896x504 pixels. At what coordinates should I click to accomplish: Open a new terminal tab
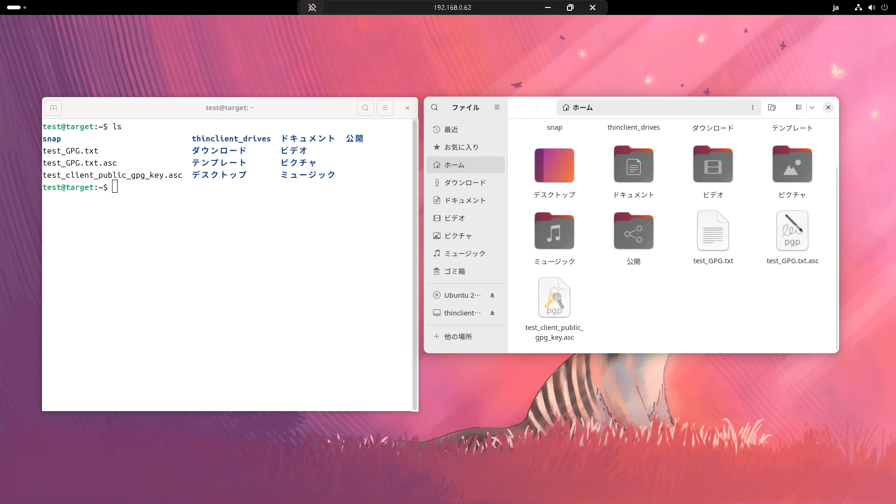point(53,108)
